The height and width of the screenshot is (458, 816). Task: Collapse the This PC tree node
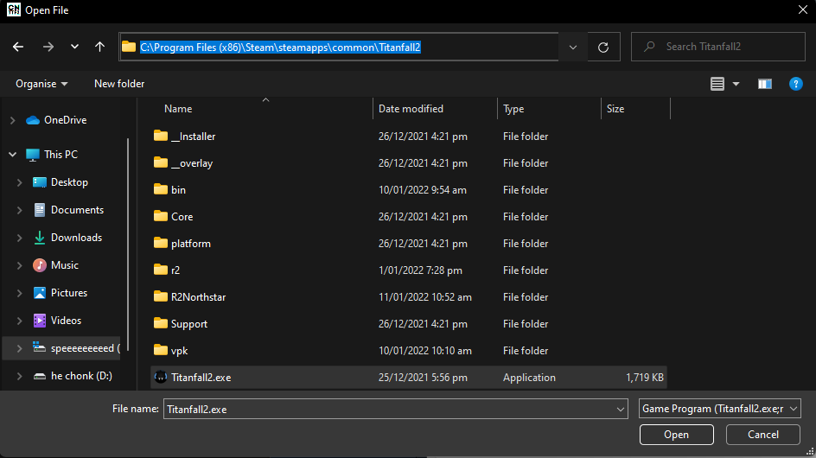click(13, 155)
